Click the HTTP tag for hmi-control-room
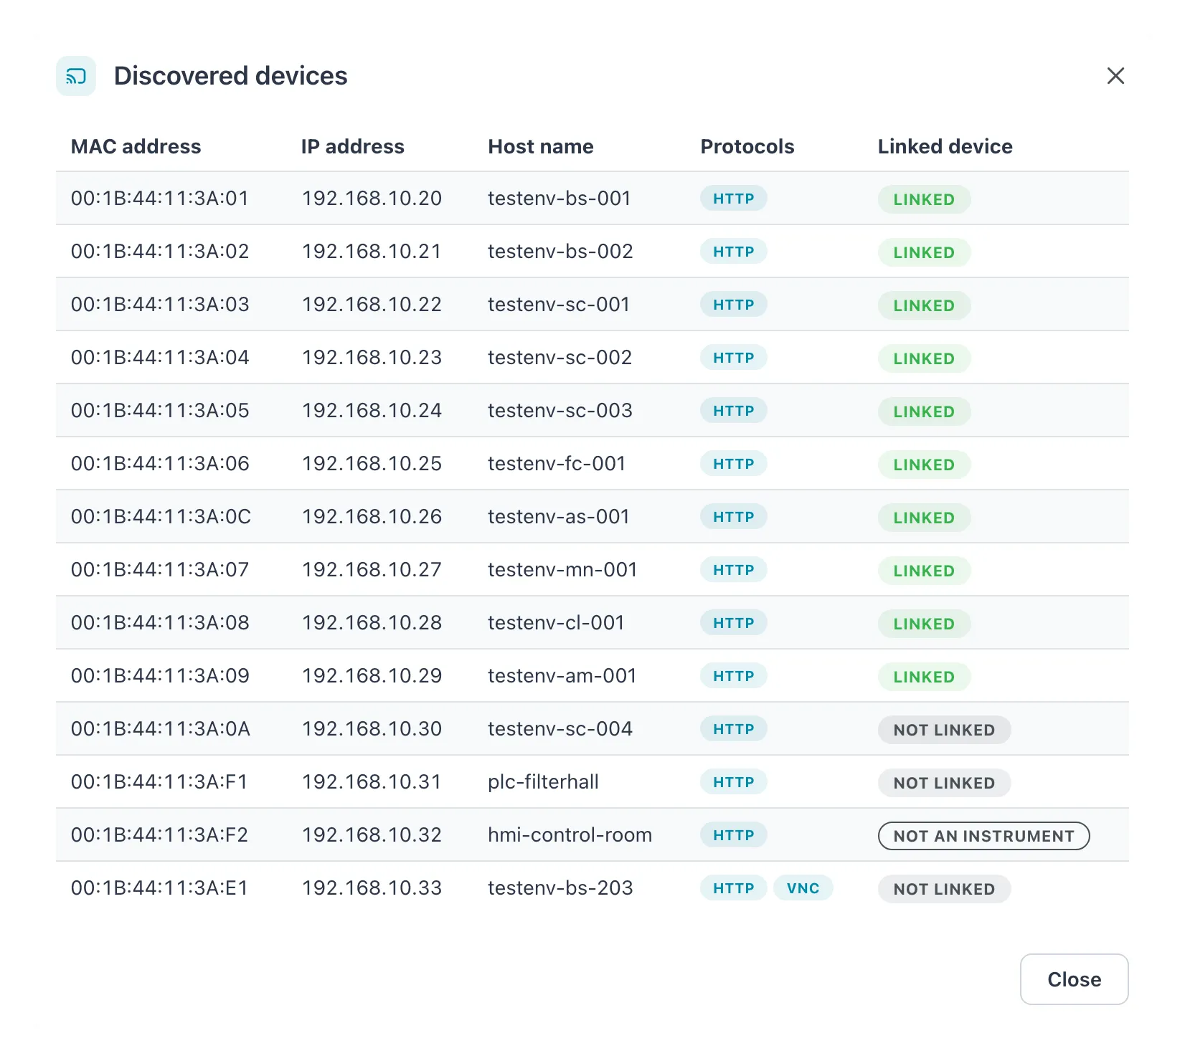The width and height of the screenshot is (1185, 1061). [734, 835]
